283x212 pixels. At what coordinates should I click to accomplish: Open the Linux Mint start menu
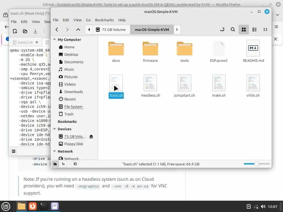(x=6, y=206)
